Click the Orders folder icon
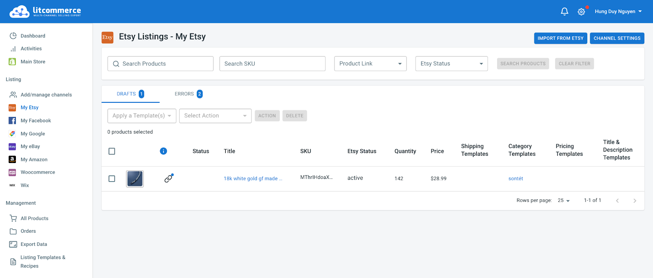This screenshot has width=653, height=278. coord(13,231)
